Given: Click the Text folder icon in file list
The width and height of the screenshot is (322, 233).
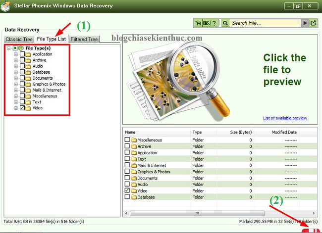Looking at the screenshot, I should click(x=134, y=159).
